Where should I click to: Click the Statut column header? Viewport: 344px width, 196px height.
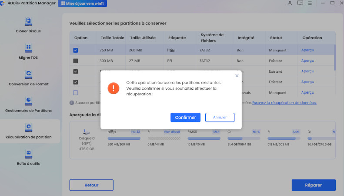tap(276, 38)
